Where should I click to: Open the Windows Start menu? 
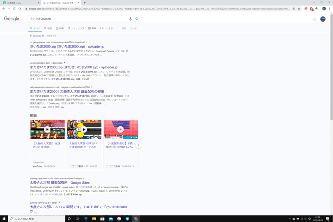4,219
